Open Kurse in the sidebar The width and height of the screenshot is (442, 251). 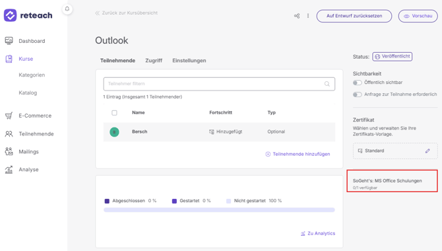(26, 59)
